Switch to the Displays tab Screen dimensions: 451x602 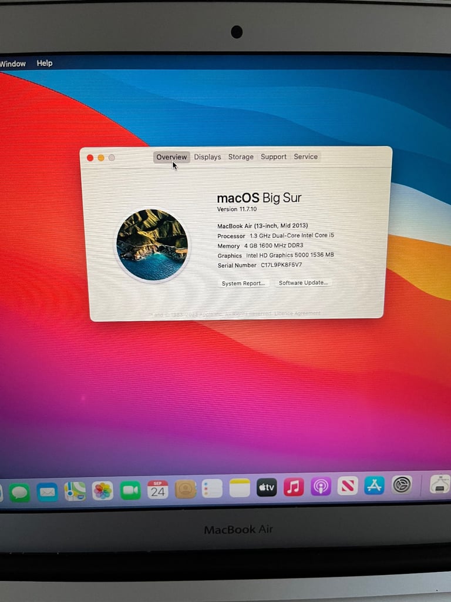207,157
